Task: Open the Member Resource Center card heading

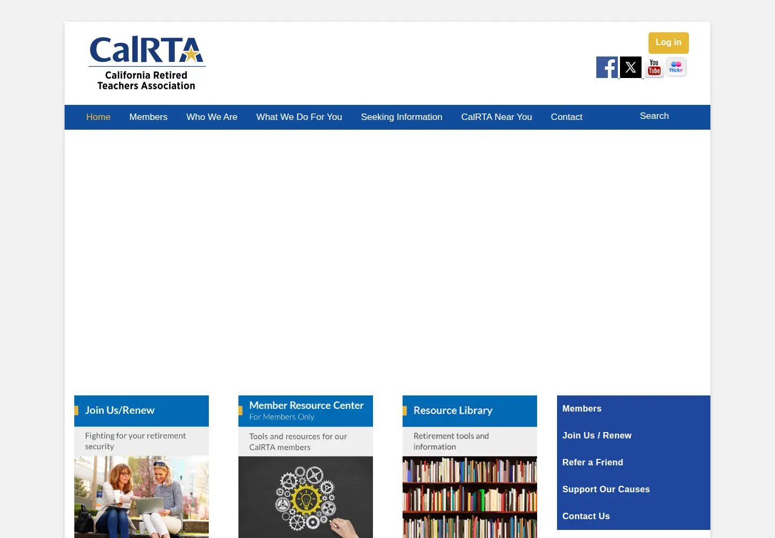Action: coord(306,406)
